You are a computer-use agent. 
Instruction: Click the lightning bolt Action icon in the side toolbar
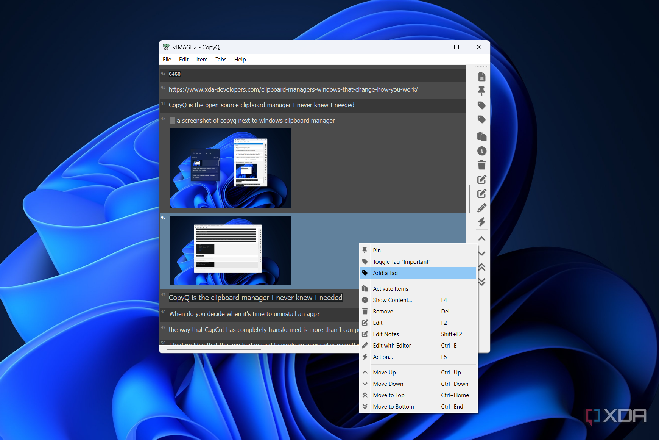[481, 222]
